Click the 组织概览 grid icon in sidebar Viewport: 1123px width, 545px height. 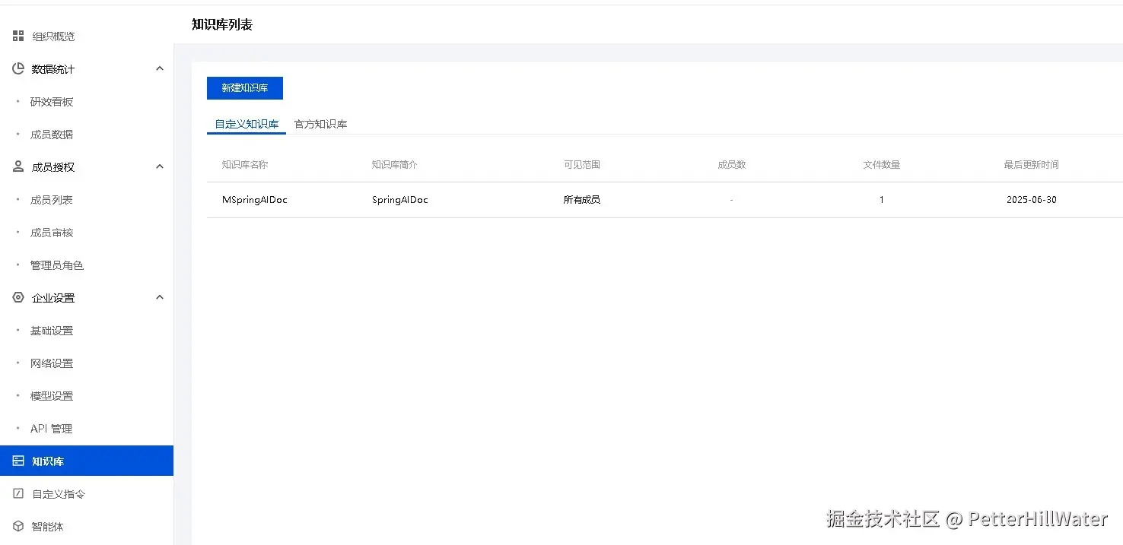point(17,35)
